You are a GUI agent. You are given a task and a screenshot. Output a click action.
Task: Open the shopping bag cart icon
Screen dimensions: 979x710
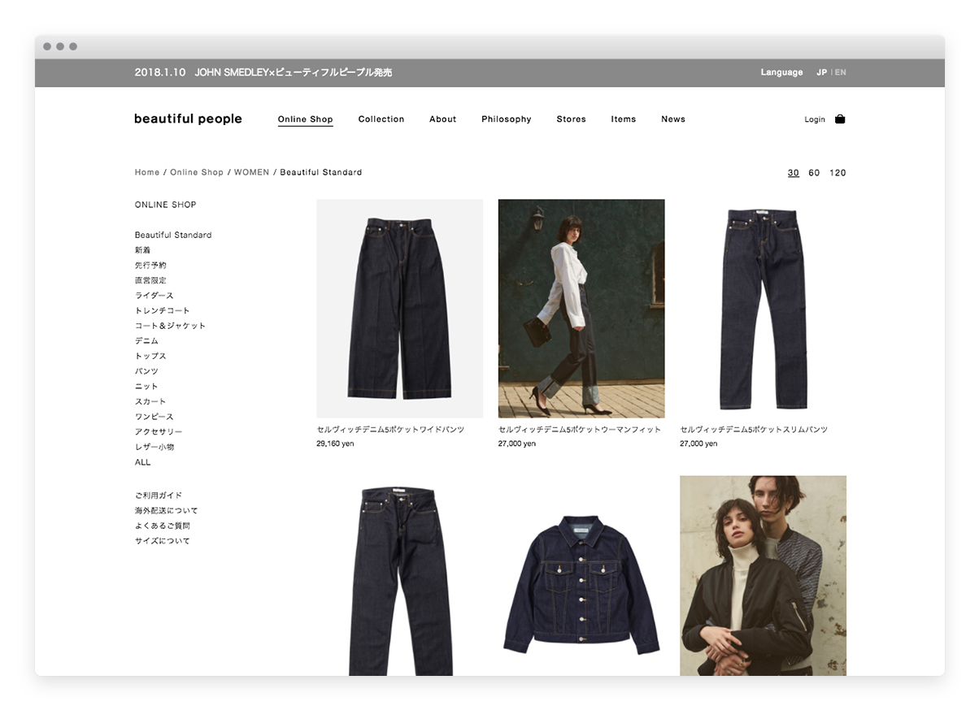click(840, 119)
